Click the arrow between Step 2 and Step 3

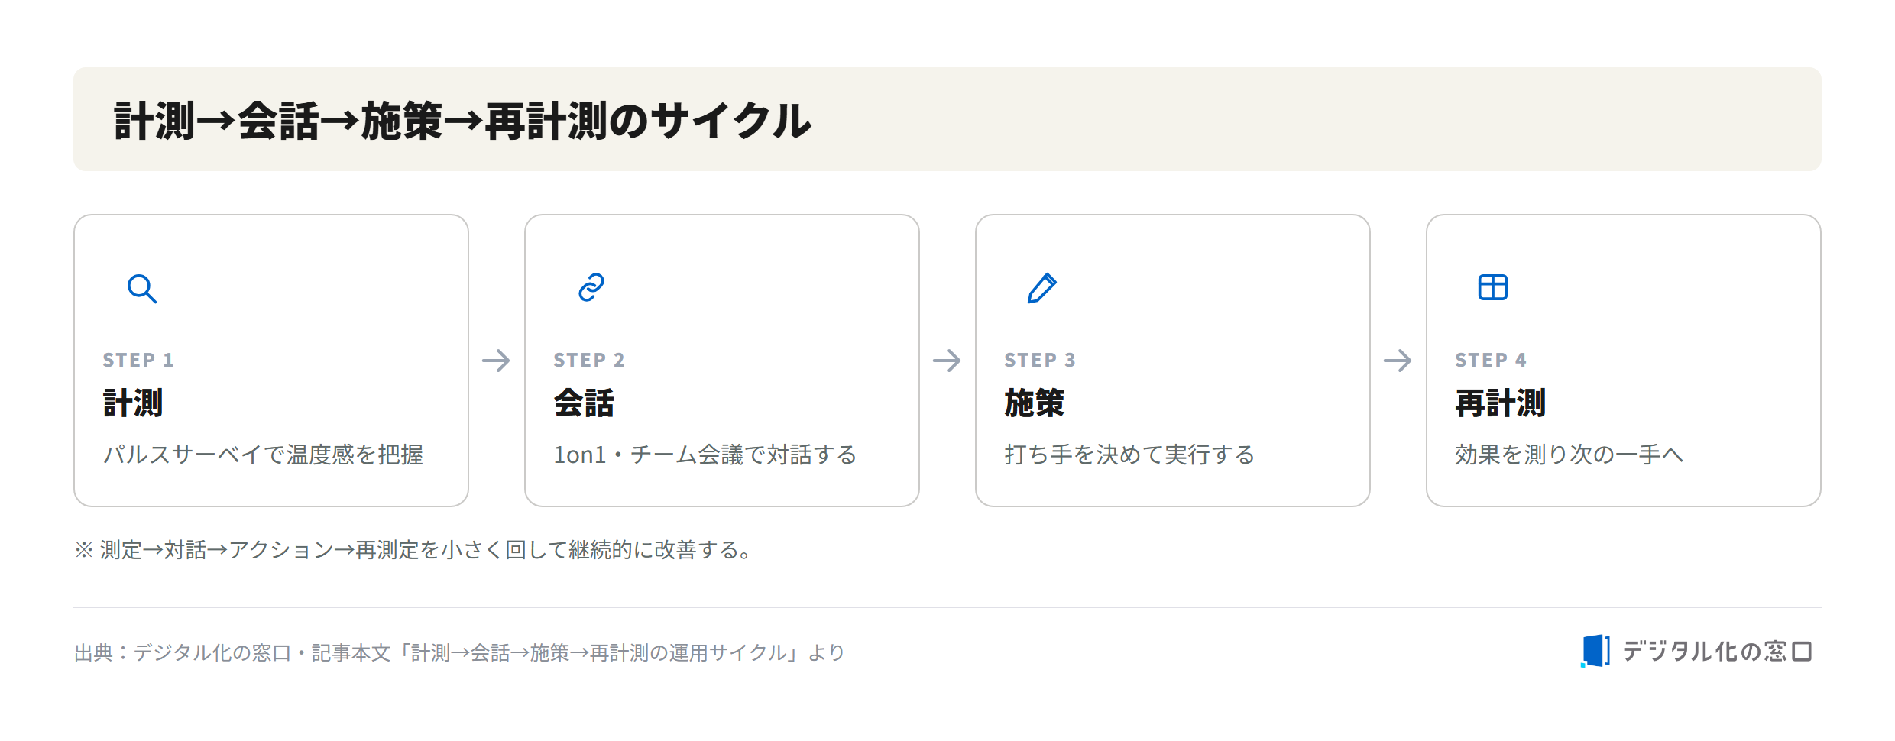[x=947, y=361]
